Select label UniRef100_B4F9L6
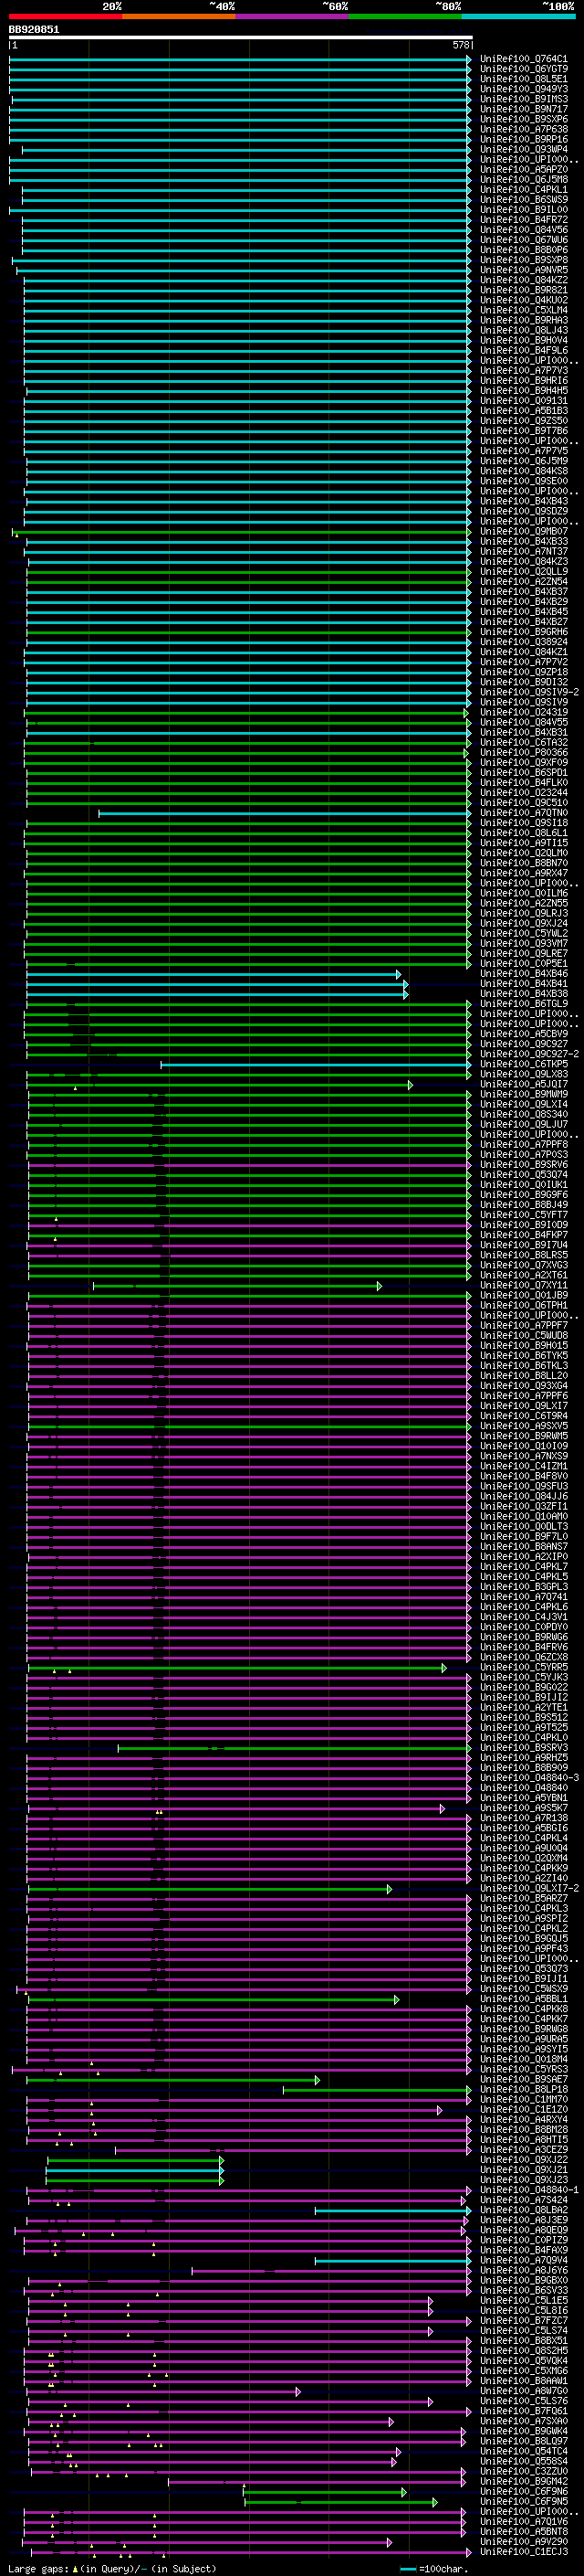584x2576 pixels. (523, 351)
